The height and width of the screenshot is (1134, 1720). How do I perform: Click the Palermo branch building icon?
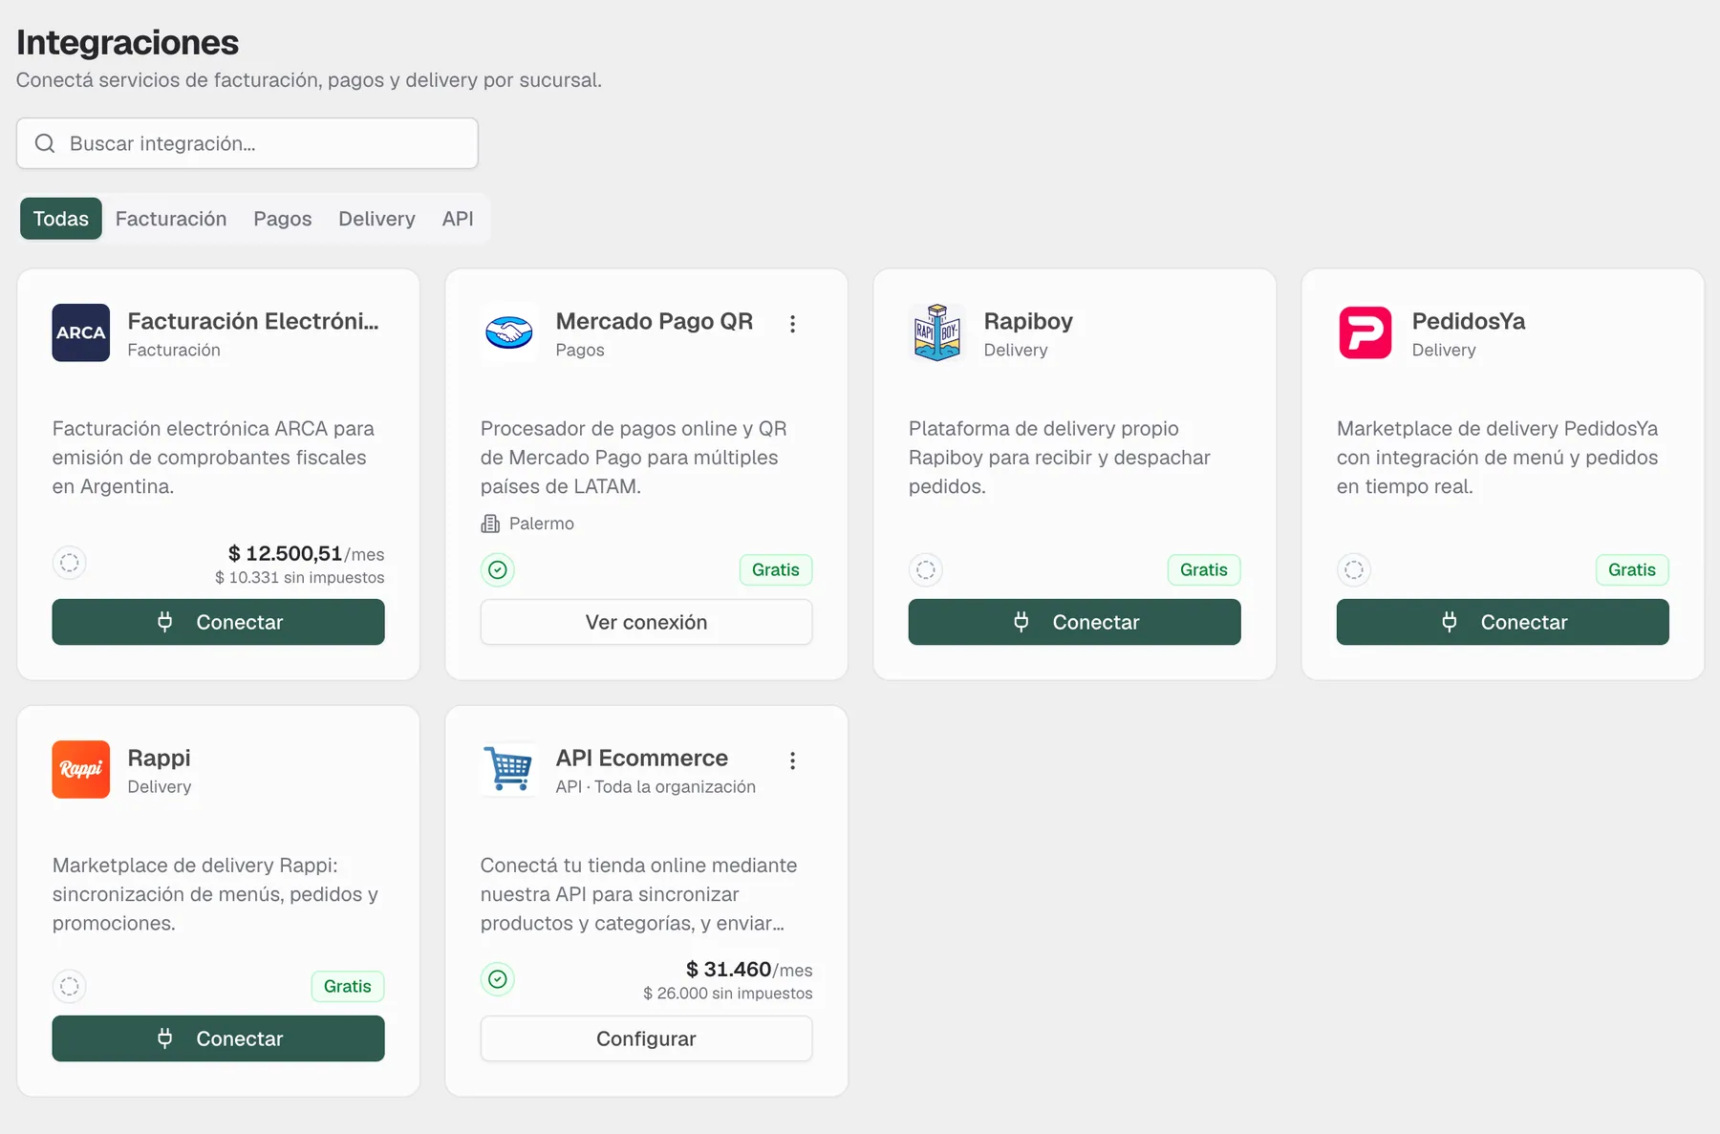[x=490, y=524]
